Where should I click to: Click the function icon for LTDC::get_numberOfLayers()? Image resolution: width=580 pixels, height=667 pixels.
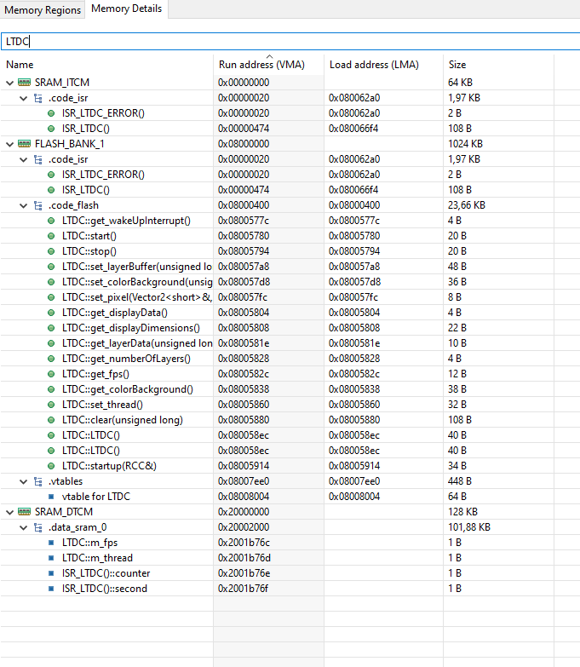point(51,359)
